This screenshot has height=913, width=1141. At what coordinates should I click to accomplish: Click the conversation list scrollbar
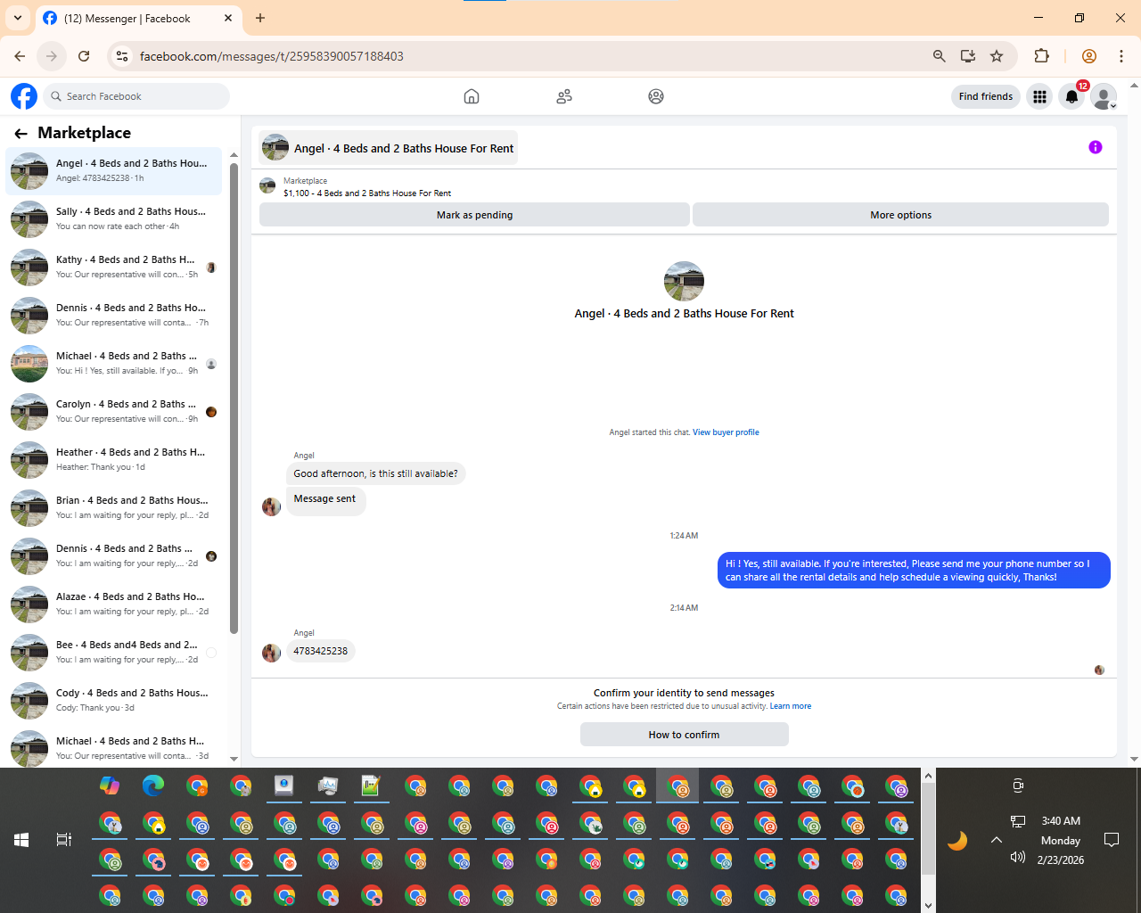[x=234, y=397]
